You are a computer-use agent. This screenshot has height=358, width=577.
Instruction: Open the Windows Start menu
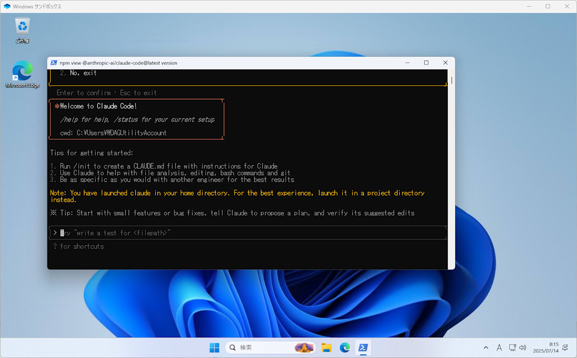click(x=214, y=347)
